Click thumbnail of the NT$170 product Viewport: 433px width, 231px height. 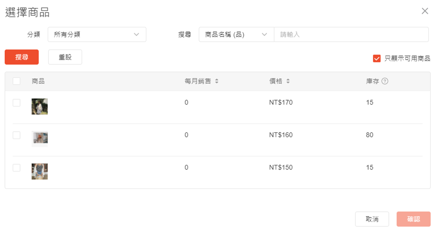[x=40, y=106]
